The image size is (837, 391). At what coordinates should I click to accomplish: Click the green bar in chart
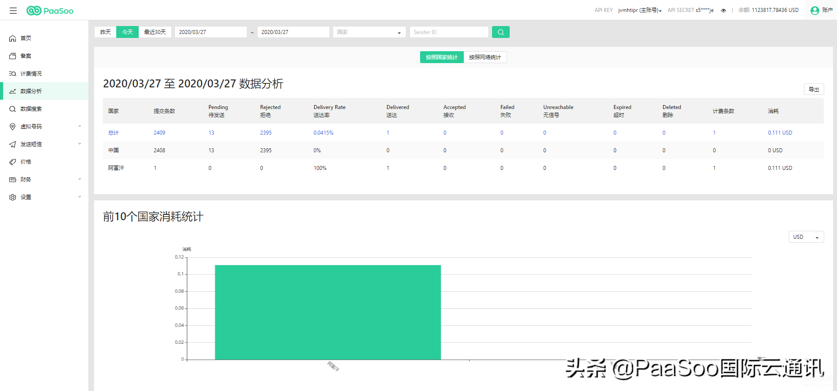pos(328,312)
